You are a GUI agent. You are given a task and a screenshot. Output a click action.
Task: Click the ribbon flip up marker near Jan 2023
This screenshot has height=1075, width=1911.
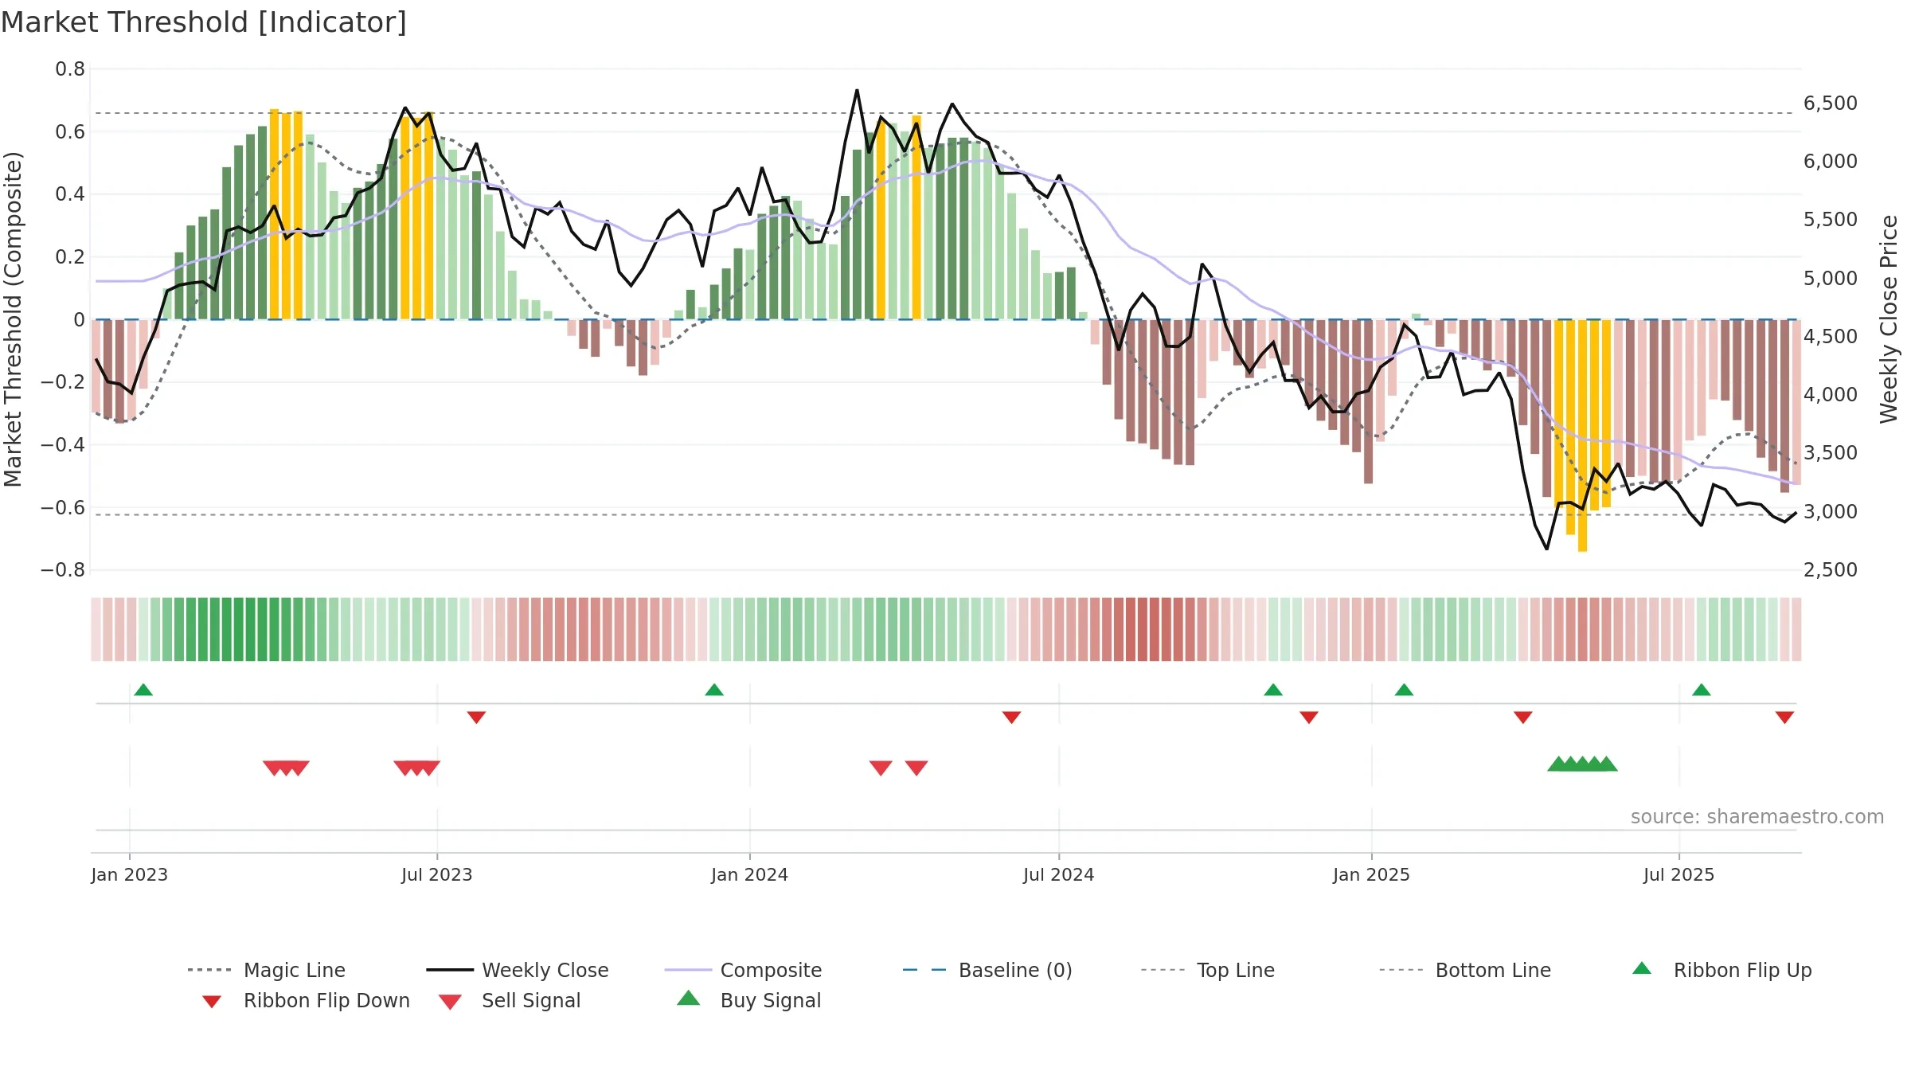coord(143,690)
